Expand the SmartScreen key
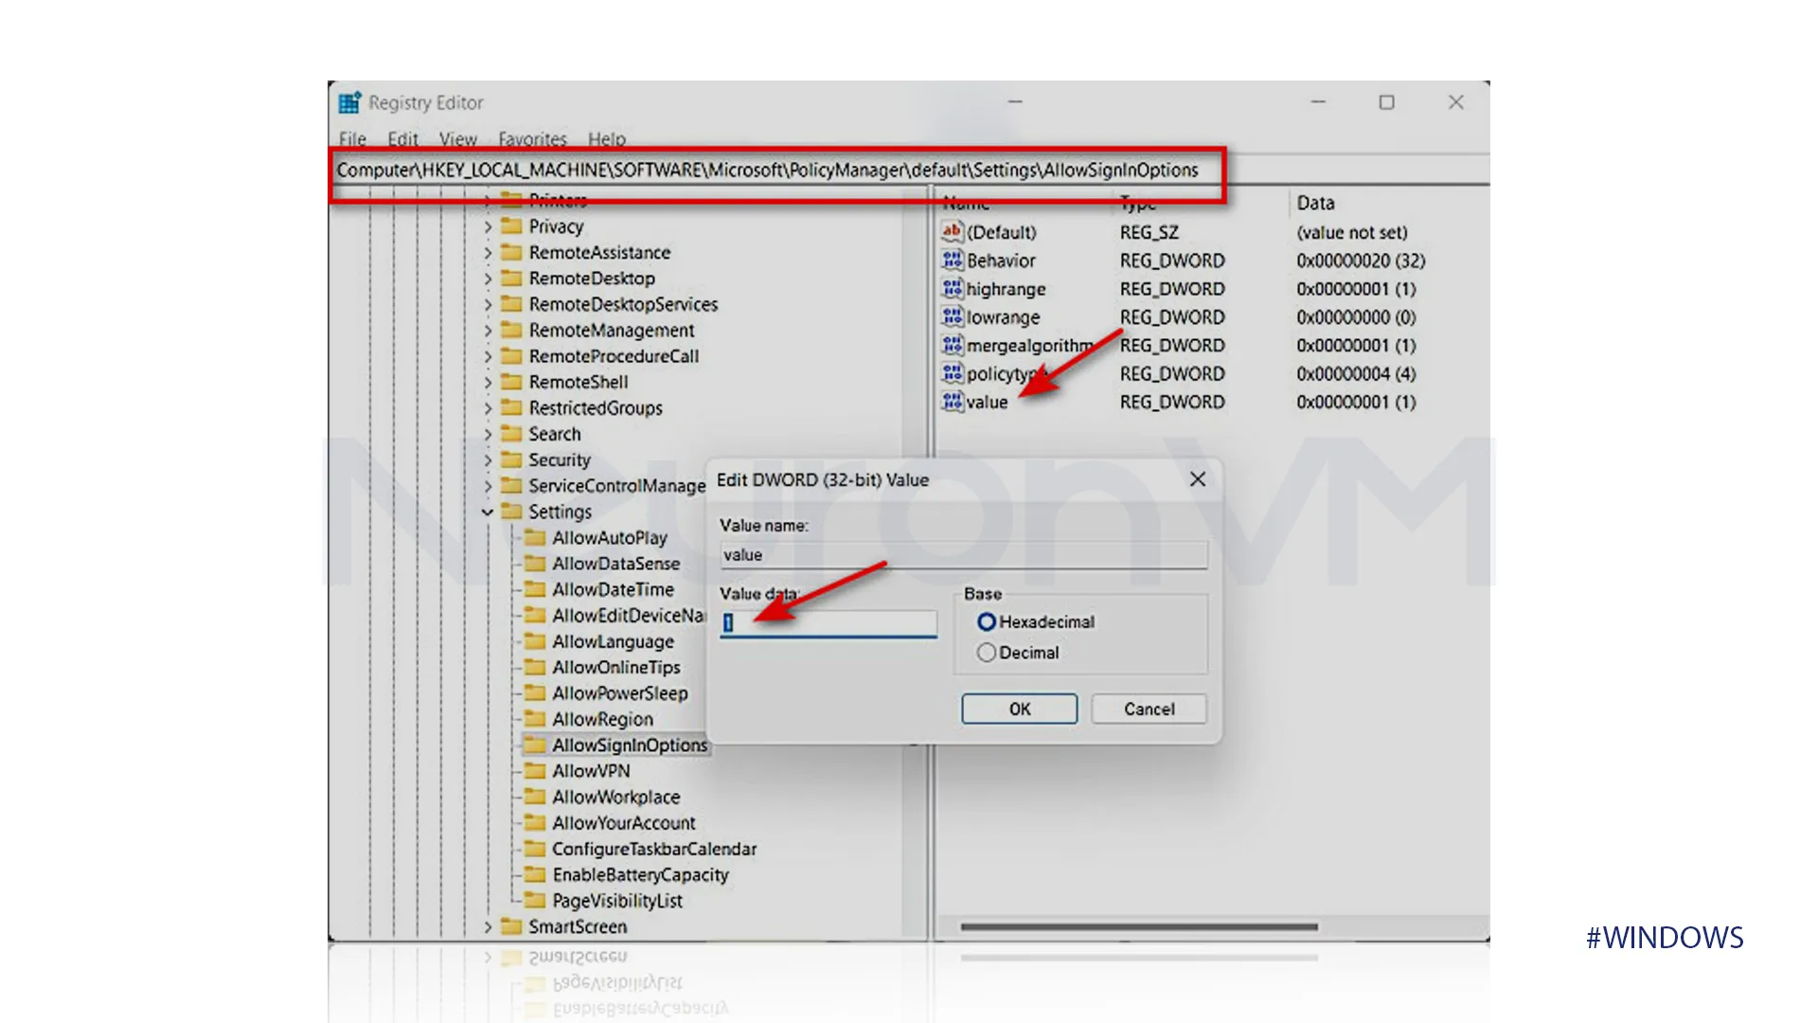The height and width of the screenshot is (1023, 1818). (x=488, y=927)
